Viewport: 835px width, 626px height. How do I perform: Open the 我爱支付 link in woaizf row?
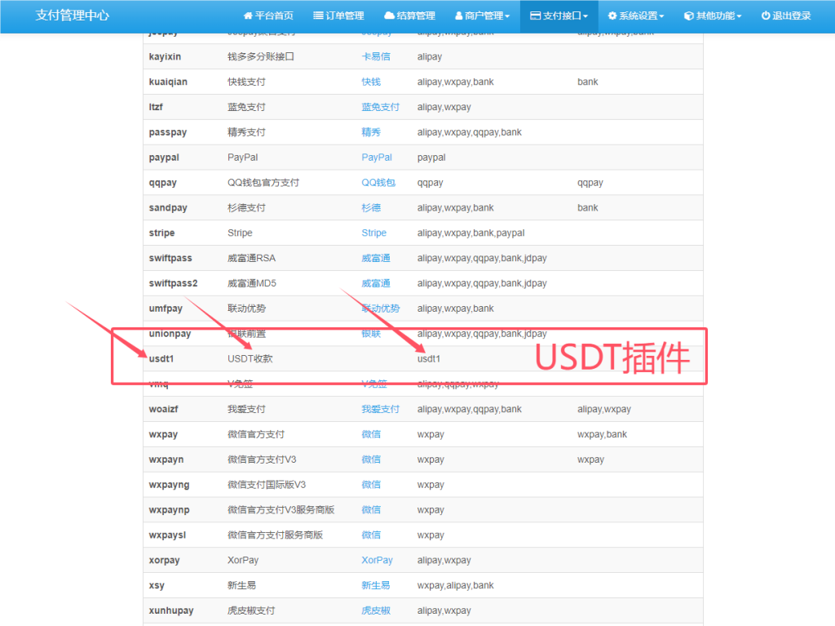coord(380,409)
